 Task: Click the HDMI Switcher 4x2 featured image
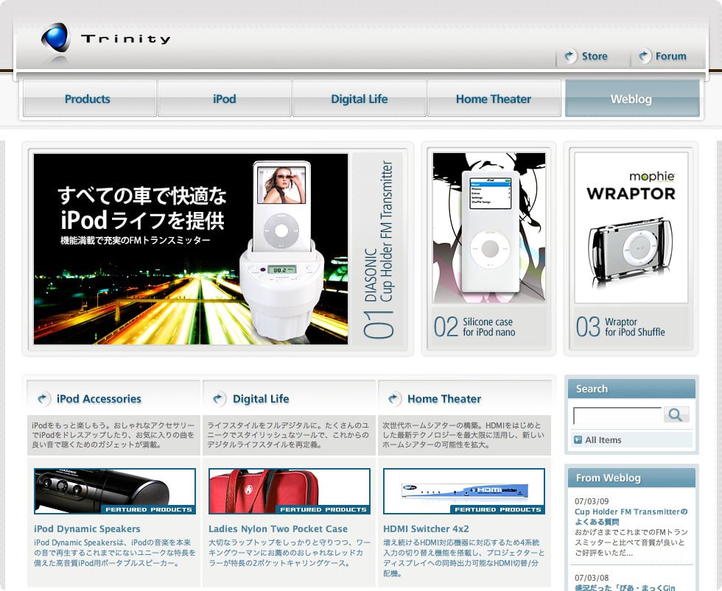pos(464,491)
